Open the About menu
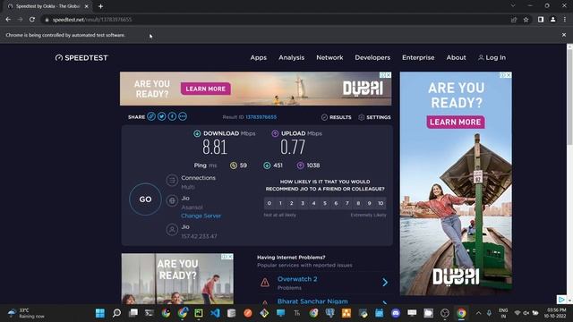The image size is (573, 322). 456,57
